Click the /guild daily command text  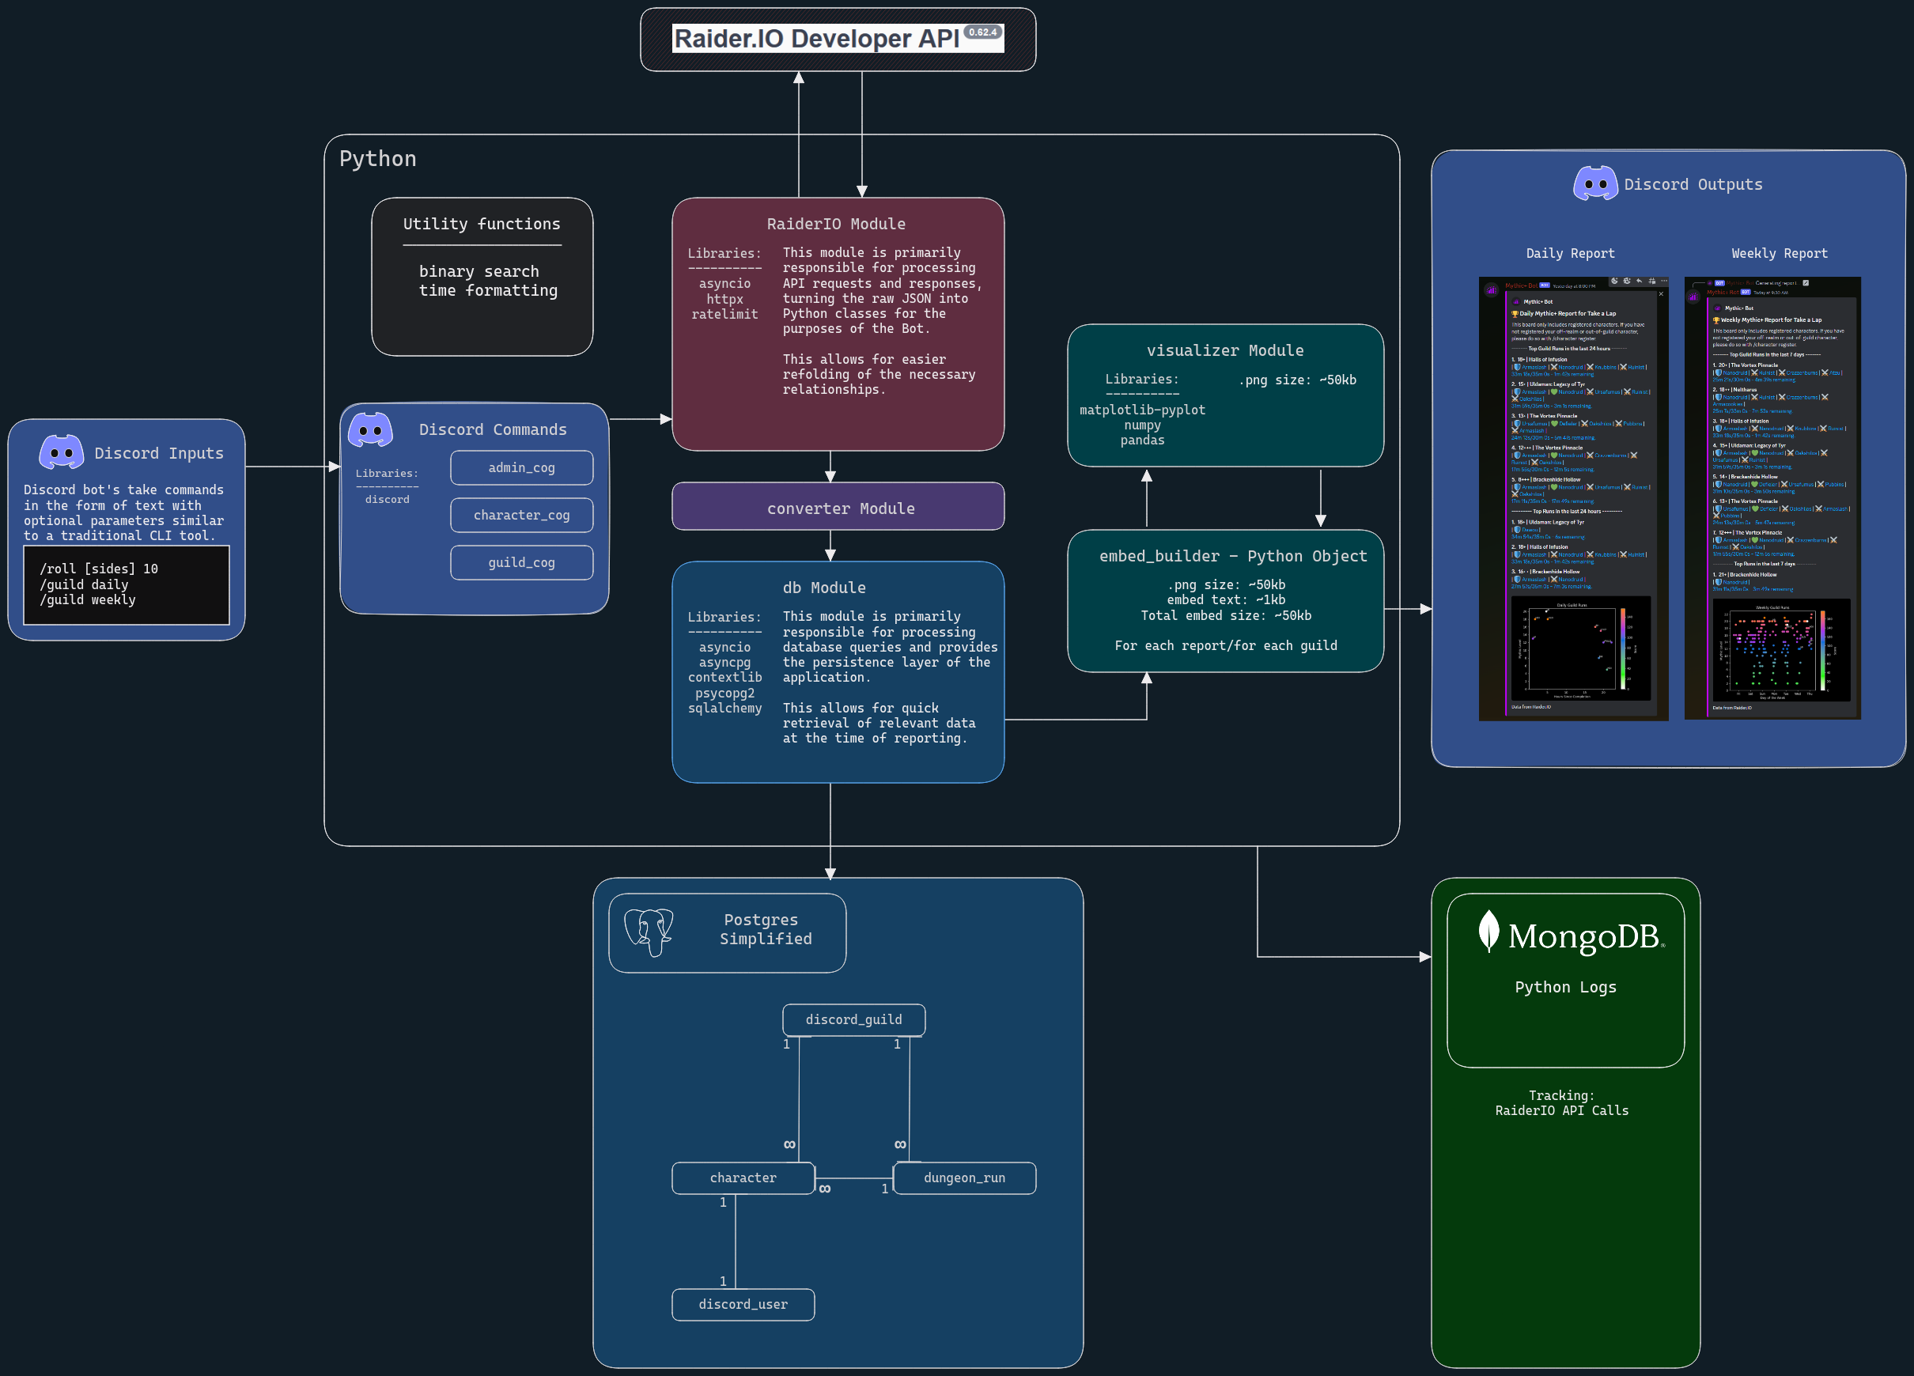click(x=85, y=584)
